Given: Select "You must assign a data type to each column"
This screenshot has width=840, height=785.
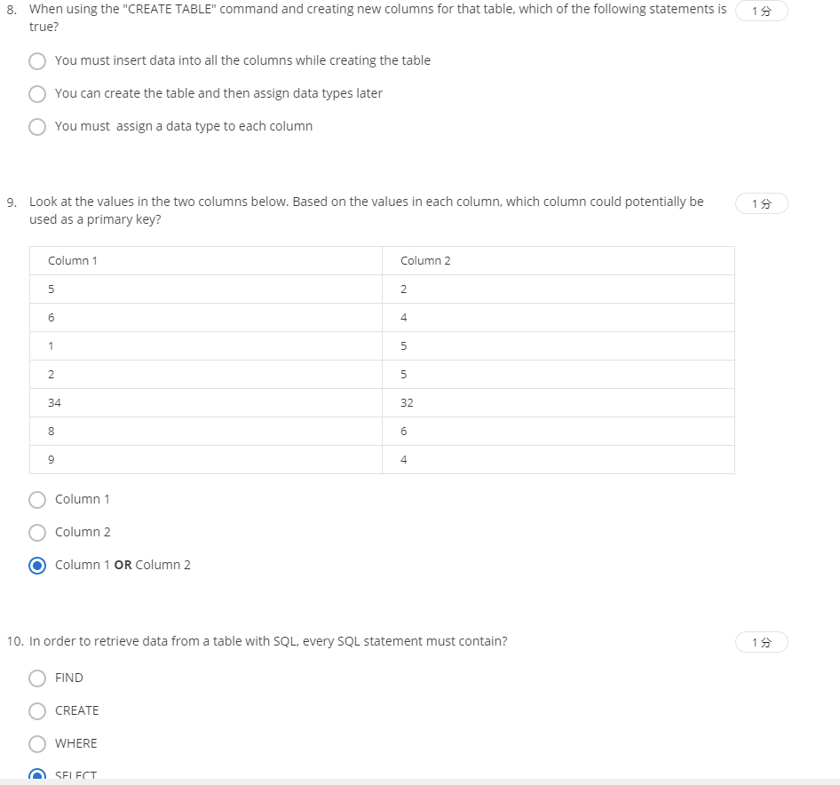Looking at the screenshot, I should [37, 126].
